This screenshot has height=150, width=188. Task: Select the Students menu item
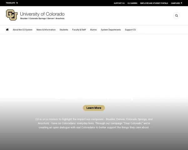coord(64,30)
